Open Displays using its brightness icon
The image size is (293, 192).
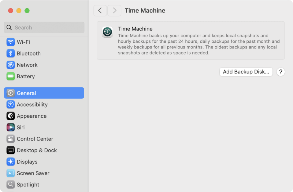coord(10,162)
